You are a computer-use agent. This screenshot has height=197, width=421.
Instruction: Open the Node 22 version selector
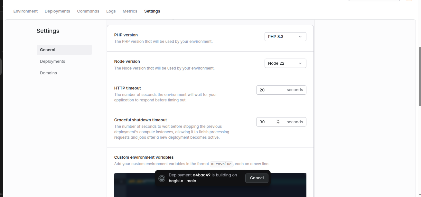coord(285,63)
